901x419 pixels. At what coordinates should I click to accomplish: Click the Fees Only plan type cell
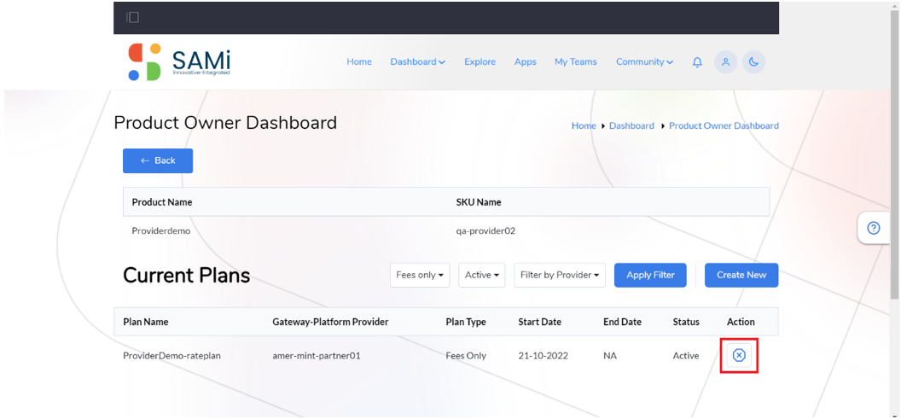(466, 356)
